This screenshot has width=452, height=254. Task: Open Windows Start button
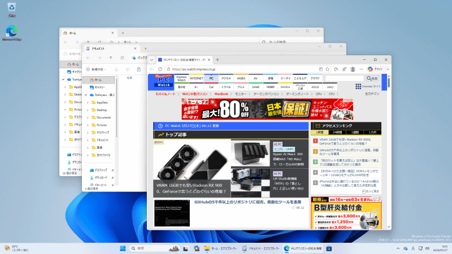coord(123,248)
